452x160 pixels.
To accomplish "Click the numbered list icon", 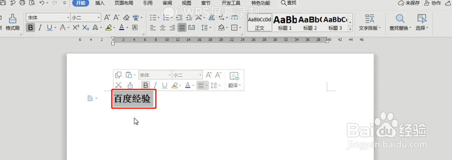I will pos(166,17).
